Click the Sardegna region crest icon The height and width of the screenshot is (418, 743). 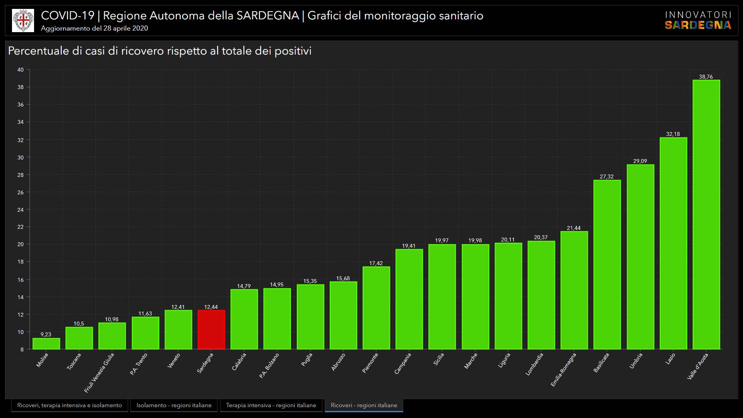(23, 21)
